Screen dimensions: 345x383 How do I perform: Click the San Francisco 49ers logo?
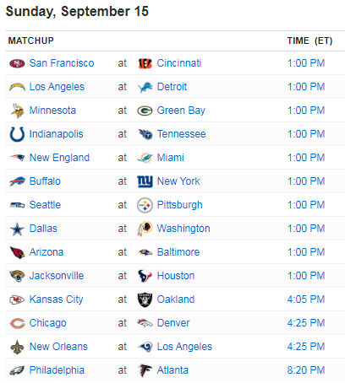(17, 63)
